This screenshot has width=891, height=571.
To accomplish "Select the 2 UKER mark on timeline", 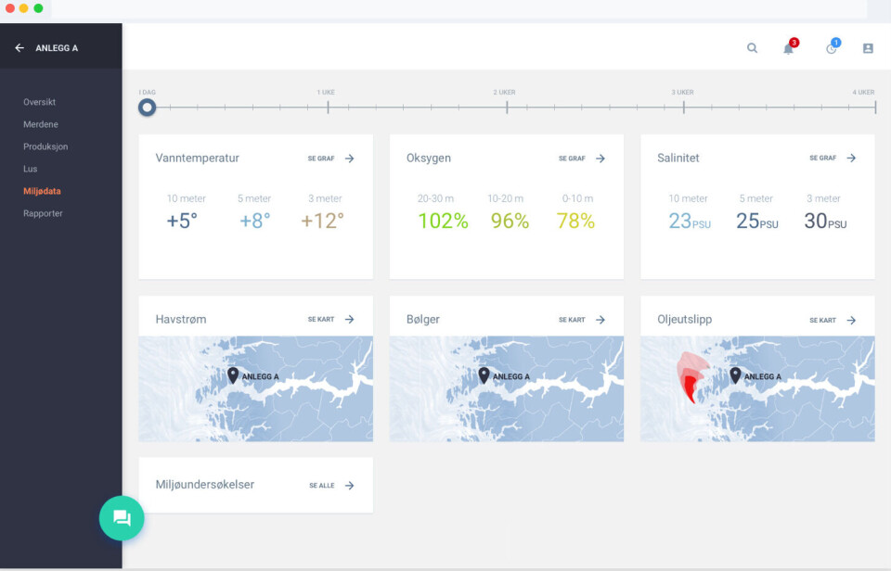I will [x=506, y=107].
